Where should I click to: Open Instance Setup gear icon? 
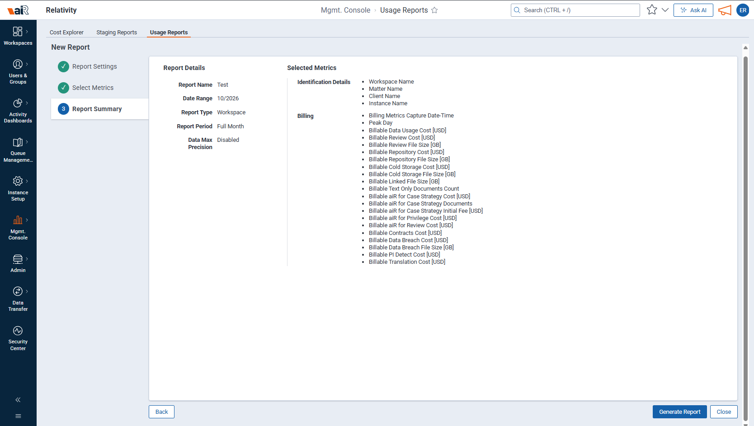point(18,181)
